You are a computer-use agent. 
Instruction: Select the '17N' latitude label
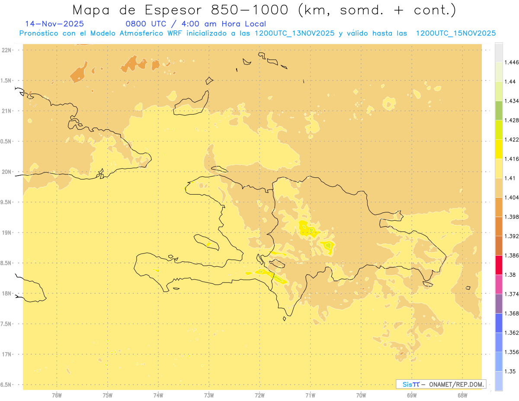6,355
